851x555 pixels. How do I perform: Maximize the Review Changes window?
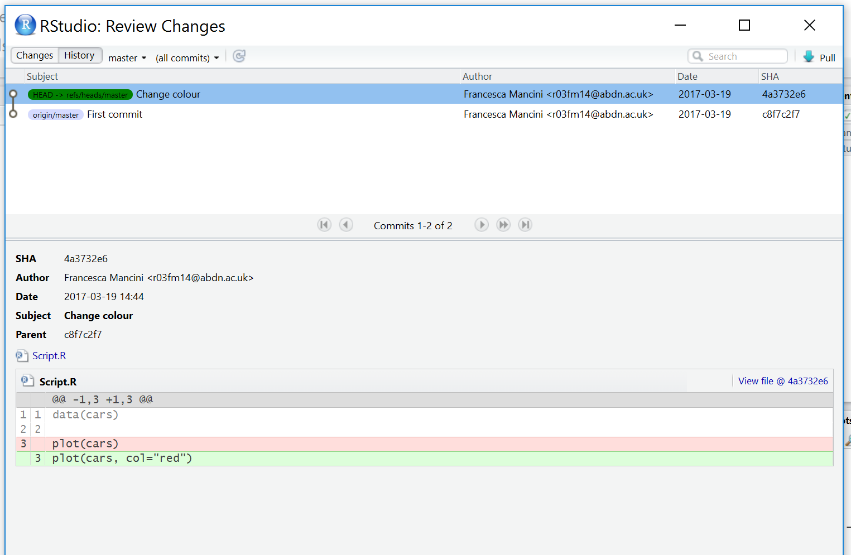coord(744,25)
